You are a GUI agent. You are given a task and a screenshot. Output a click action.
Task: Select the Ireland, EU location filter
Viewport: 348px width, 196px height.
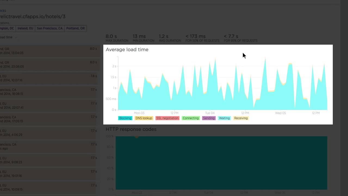tap(25, 28)
